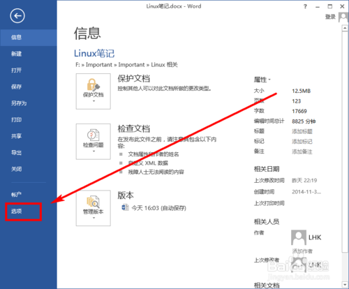Select 新建 in the sidebar
This screenshot has height=289, width=349.
(29, 54)
